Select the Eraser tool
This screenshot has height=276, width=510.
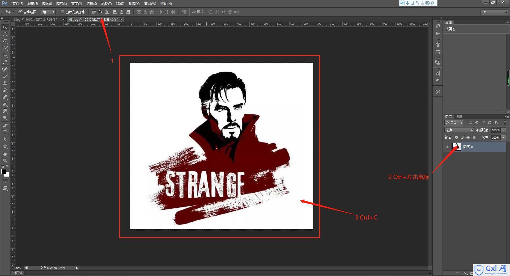point(5,97)
